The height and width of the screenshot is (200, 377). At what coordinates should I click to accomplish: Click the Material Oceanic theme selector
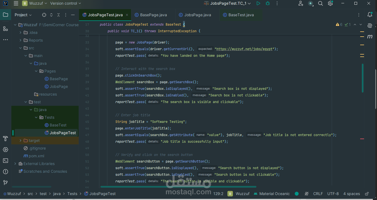[272, 194]
